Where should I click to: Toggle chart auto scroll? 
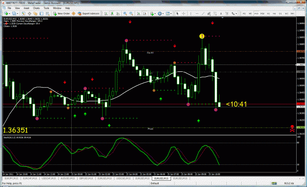click(139, 14)
